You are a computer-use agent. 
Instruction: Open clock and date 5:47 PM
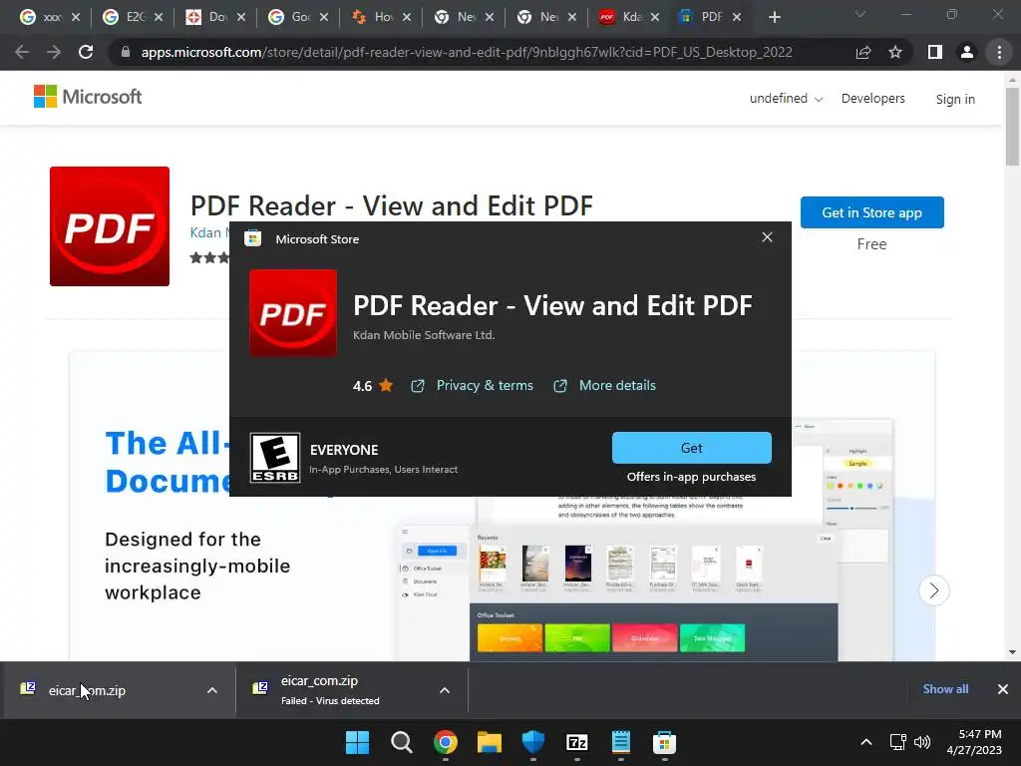(x=974, y=742)
